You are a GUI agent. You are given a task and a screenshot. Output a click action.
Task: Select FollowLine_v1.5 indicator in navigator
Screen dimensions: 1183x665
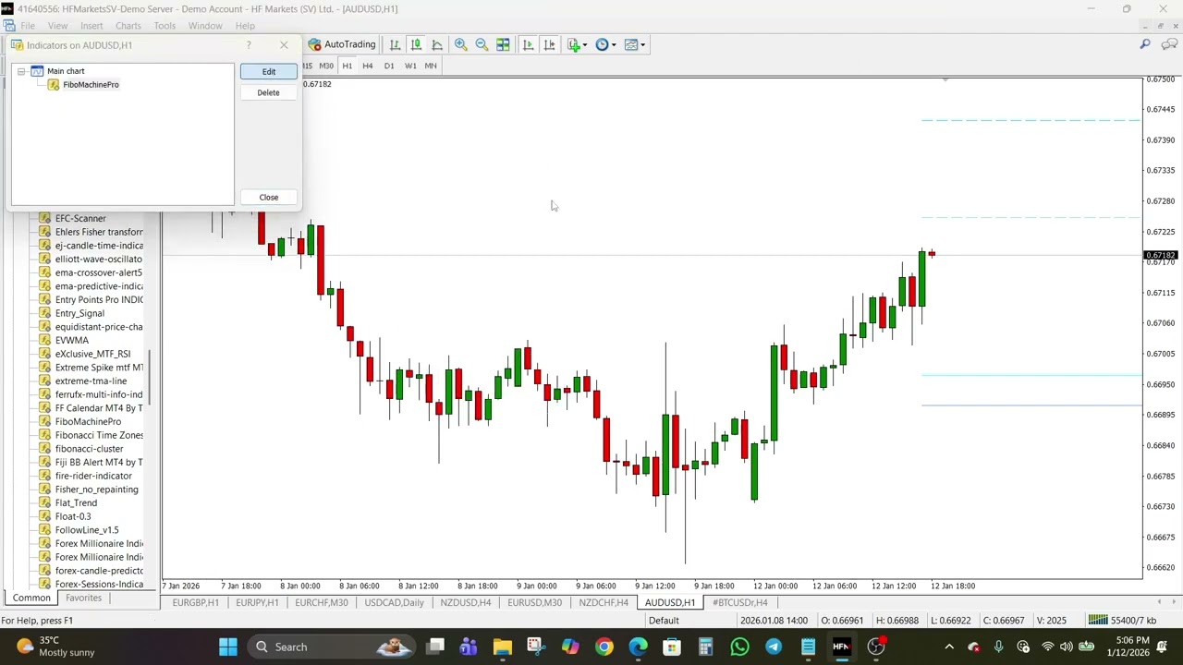point(87,530)
